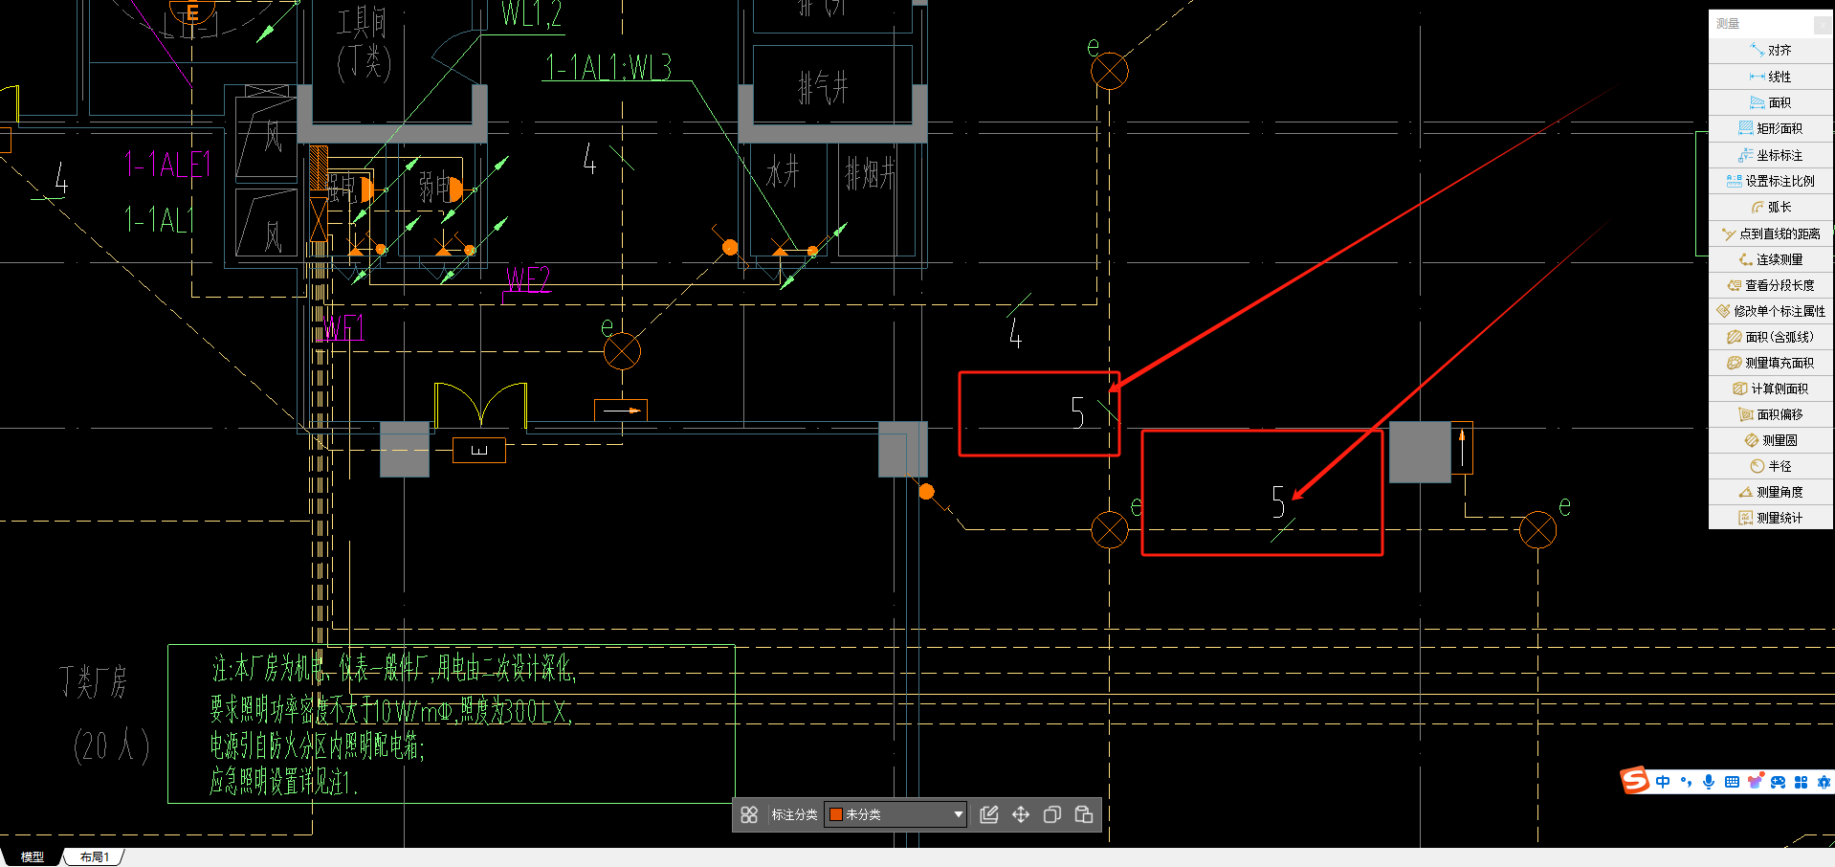Select the 线性 linear measure tool
The image size is (1835, 867).
pos(1770,77)
